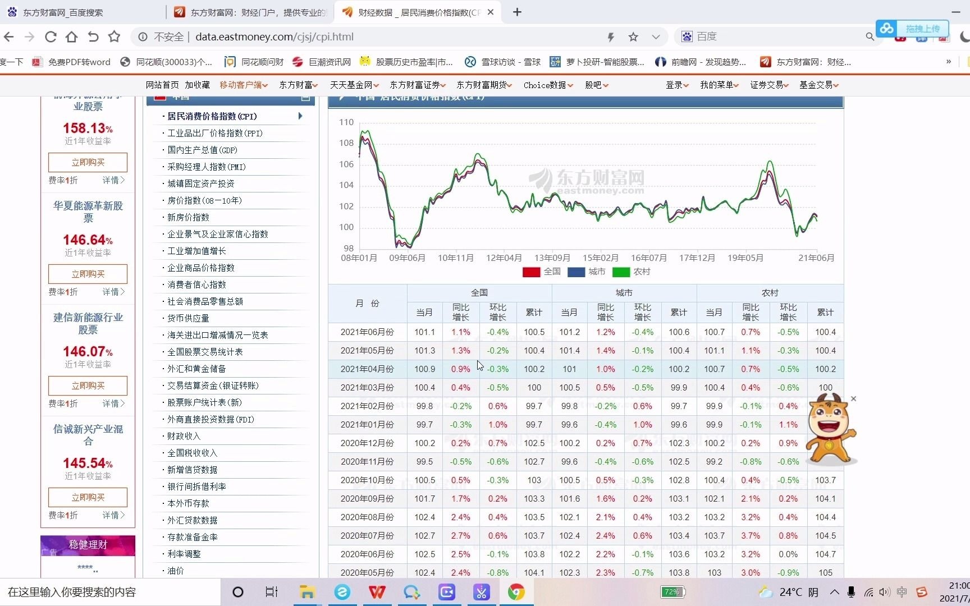Viewport: 970px width, 606px height.
Task: Expand the Choice数据 dropdown
Action: [x=548, y=85]
